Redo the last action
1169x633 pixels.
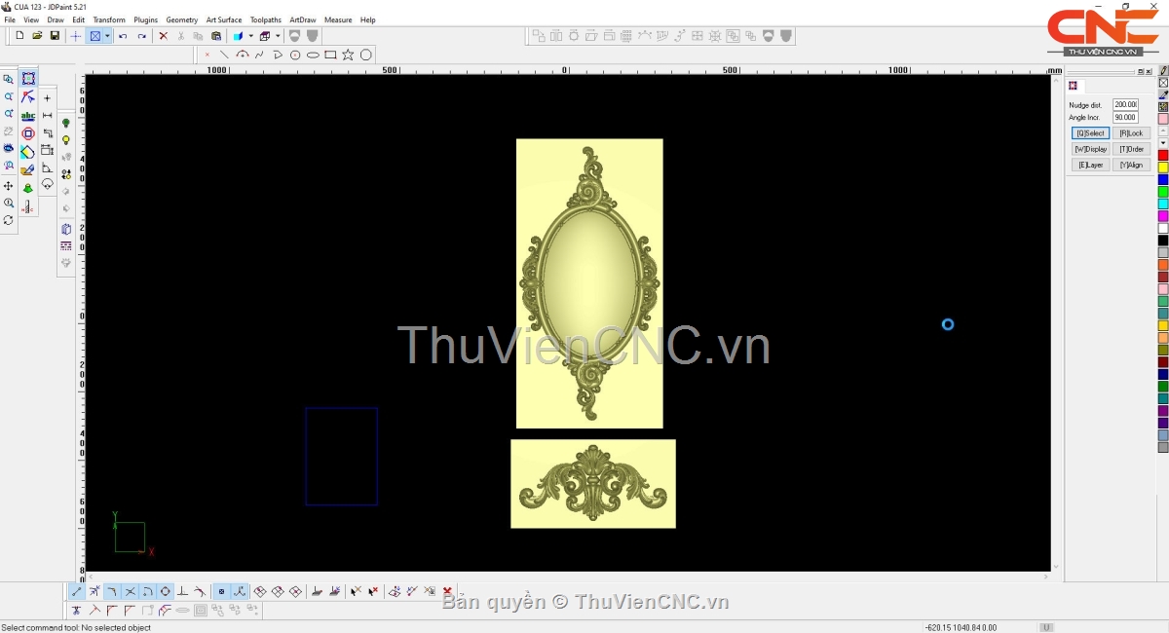tap(141, 36)
